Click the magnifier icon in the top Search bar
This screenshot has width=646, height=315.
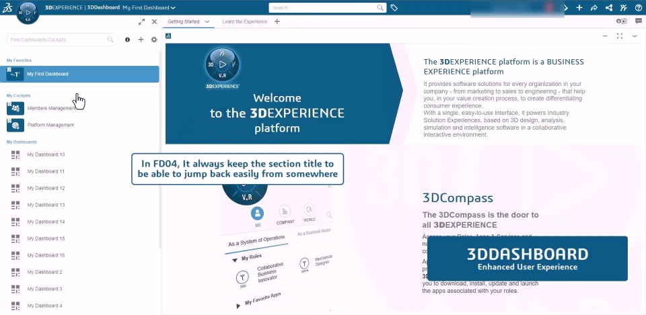click(x=380, y=7)
